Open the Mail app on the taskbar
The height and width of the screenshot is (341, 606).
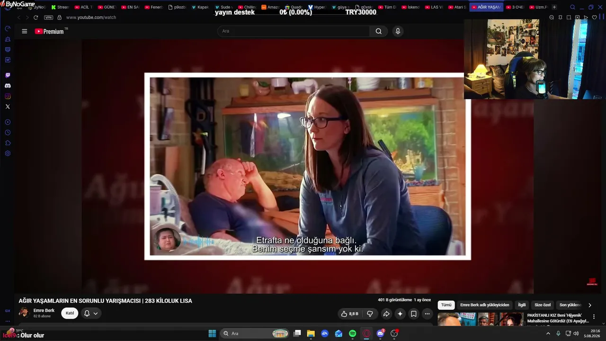tap(339, 333)
